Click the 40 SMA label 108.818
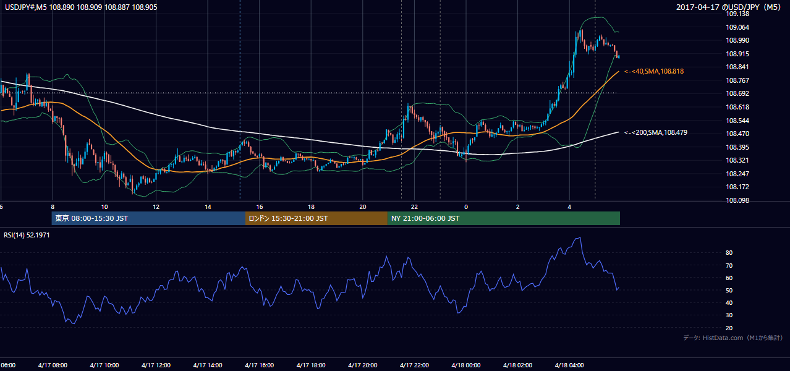 653,72
